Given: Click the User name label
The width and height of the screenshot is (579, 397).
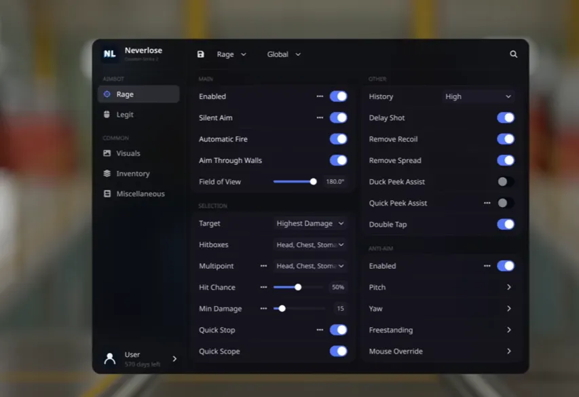Looking at the screenshot, I should tap(132, 354).
